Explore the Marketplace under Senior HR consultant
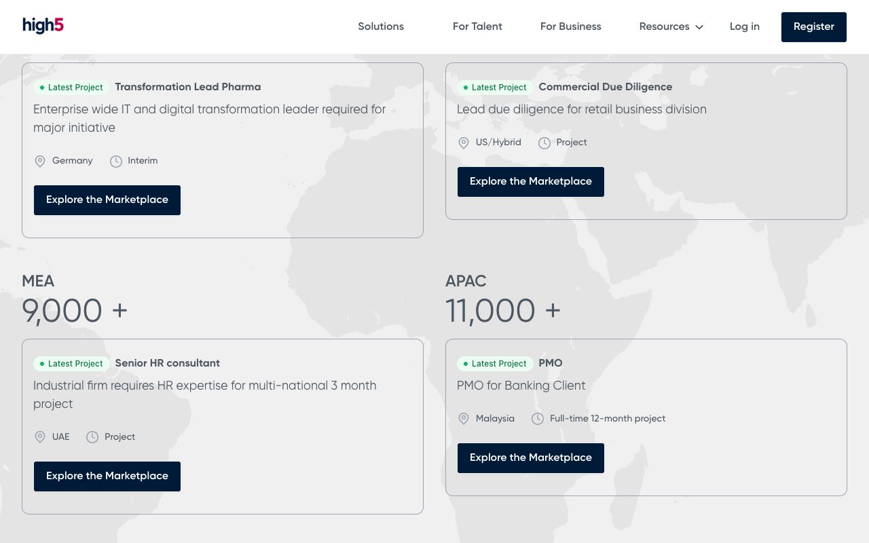869x543 pixels. point(107,476)
